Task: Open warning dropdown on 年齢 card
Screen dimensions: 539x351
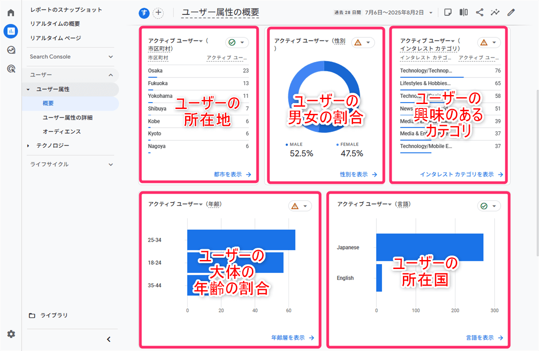Action: (300, 206)
